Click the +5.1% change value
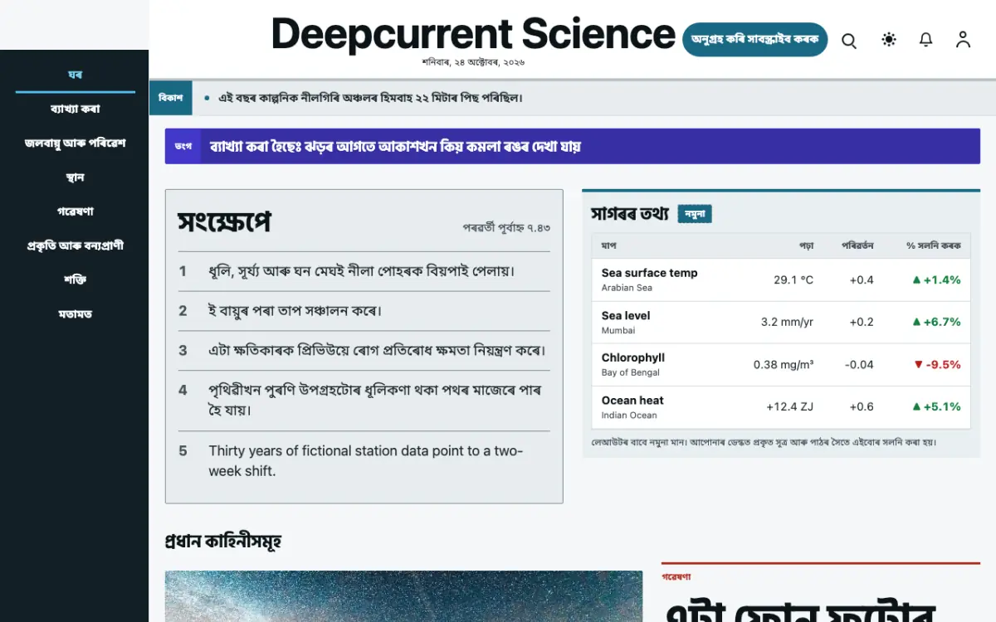This screenshot has height=622, width=996. click(936, 406)
